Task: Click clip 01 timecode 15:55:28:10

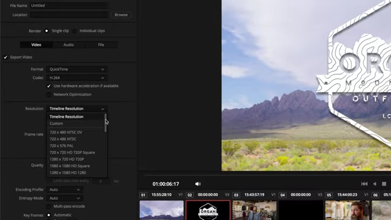Action: point(161,195)
